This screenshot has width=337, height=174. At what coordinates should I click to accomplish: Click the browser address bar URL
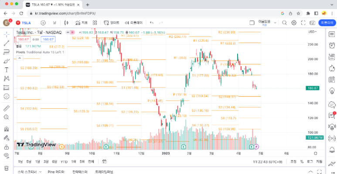(x=65, y=13)
